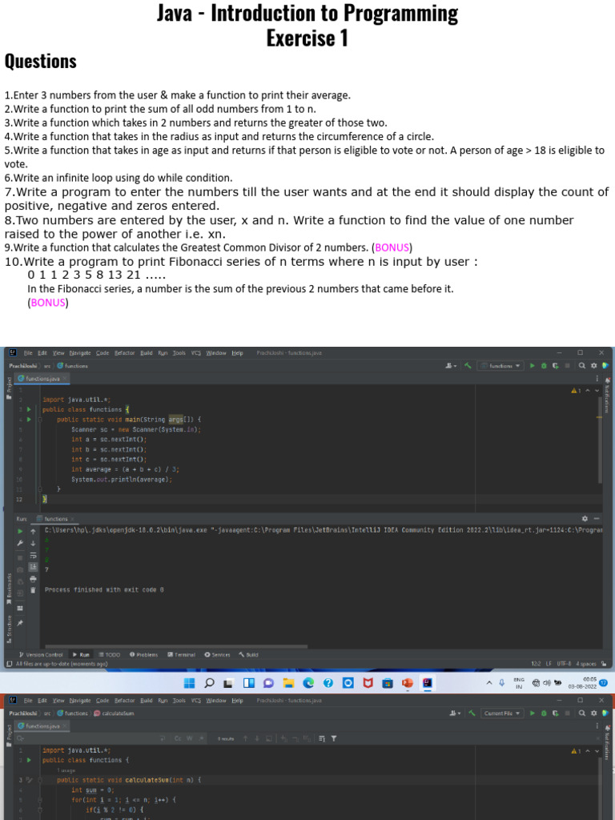Viewport: 615px width, 820px height.
Task: Click caret position '12:2' in status bar
Action: click(x=536, y=664)
